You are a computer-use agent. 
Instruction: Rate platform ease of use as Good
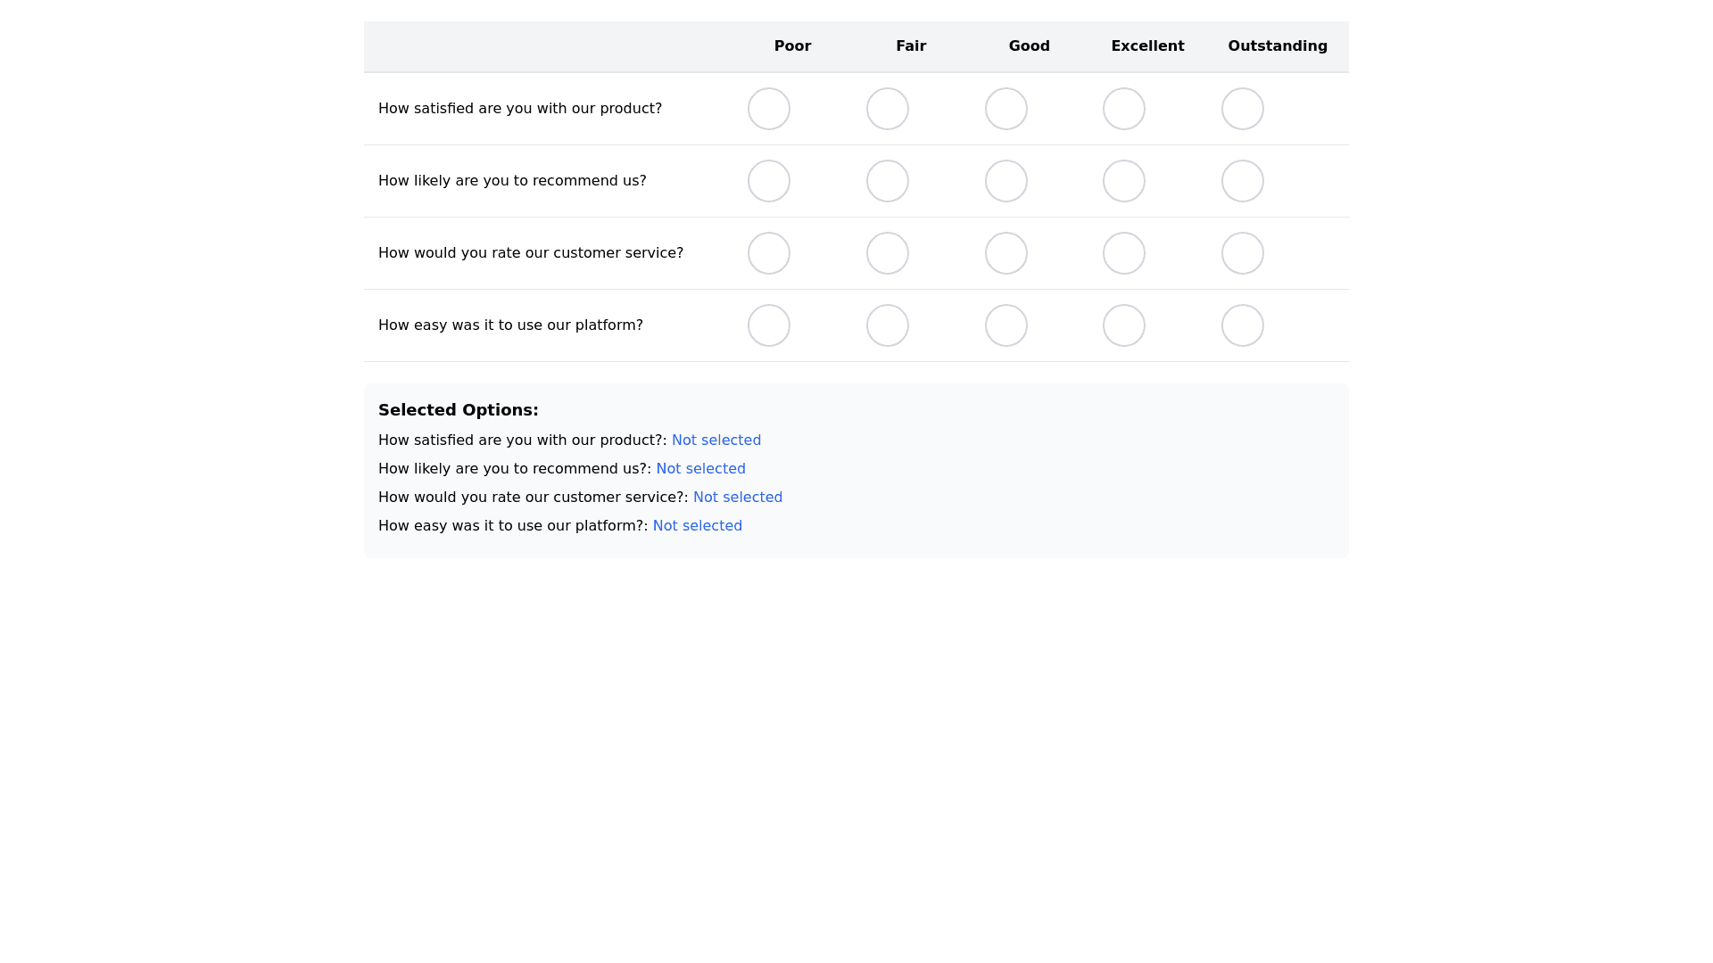1006,325
